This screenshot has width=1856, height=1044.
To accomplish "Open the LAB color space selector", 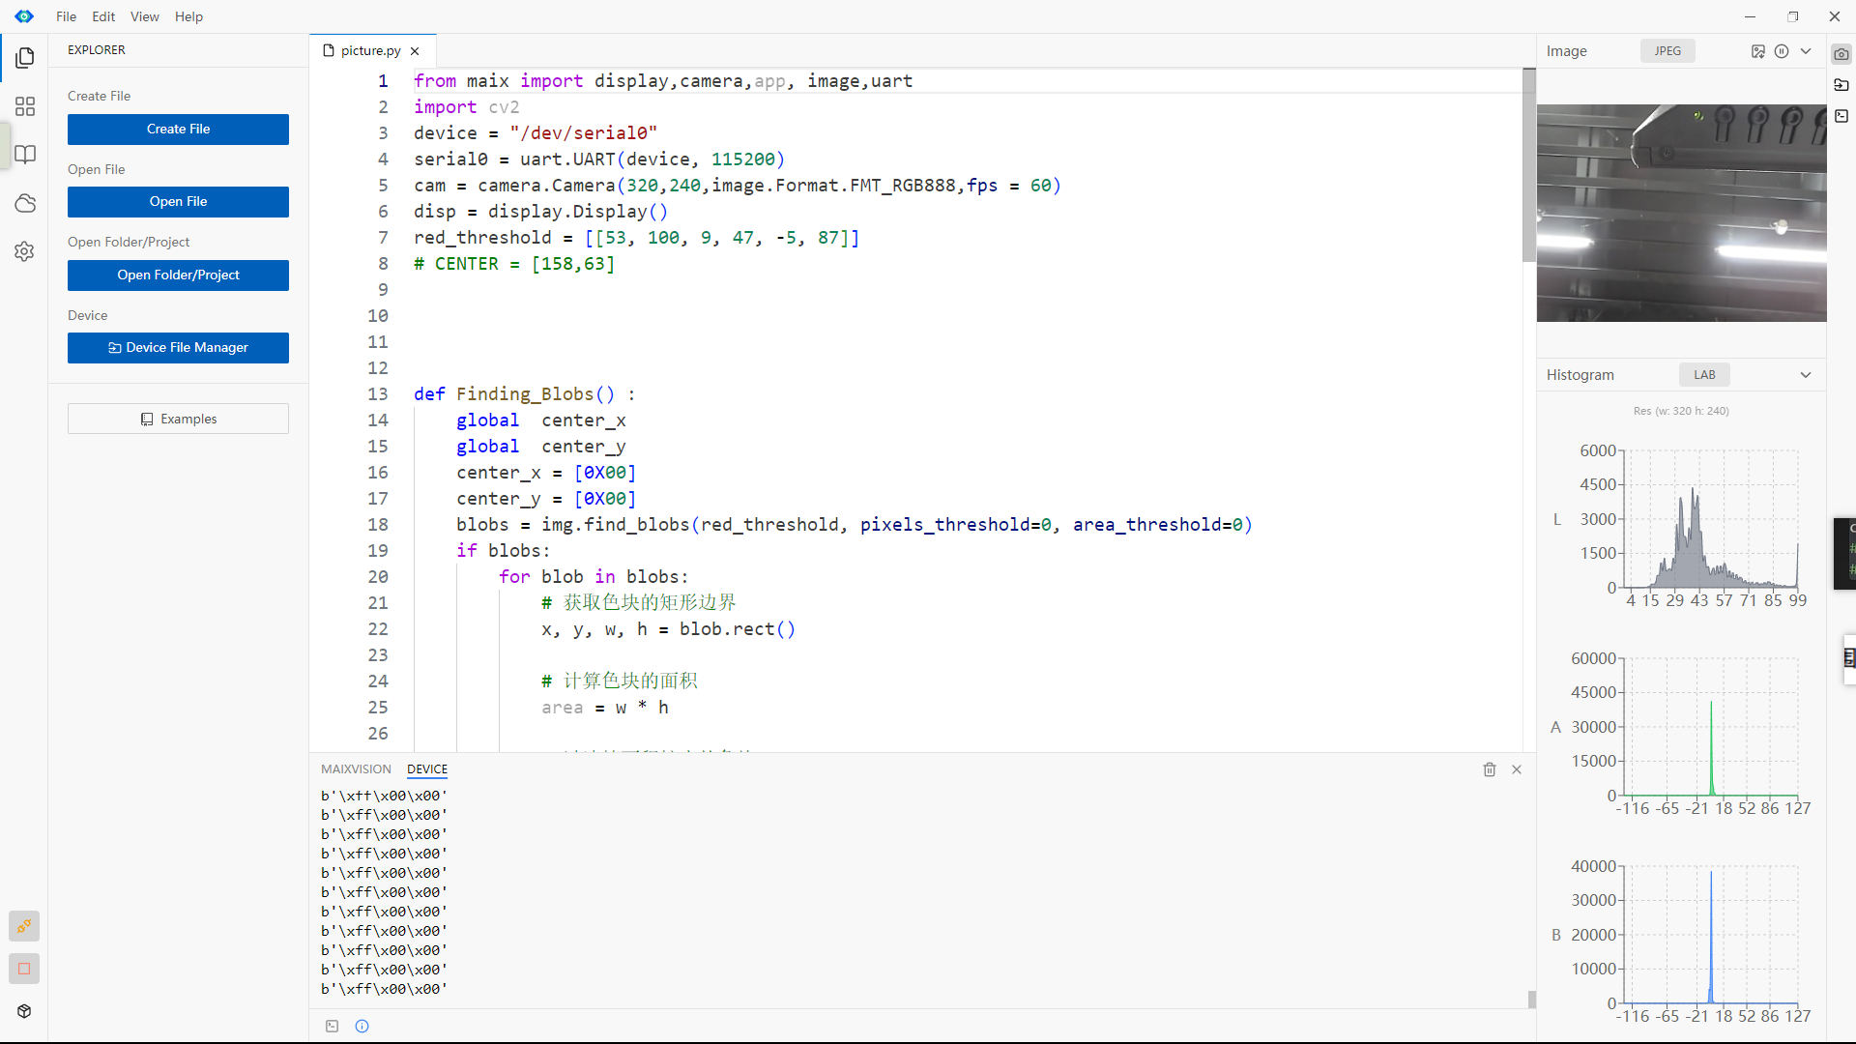I will [1704, 375].
